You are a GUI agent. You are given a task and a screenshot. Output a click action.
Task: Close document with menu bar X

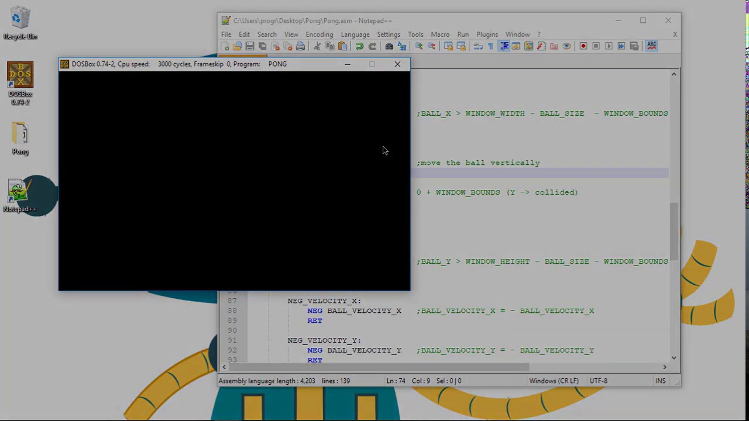click(x=675, y=34)
